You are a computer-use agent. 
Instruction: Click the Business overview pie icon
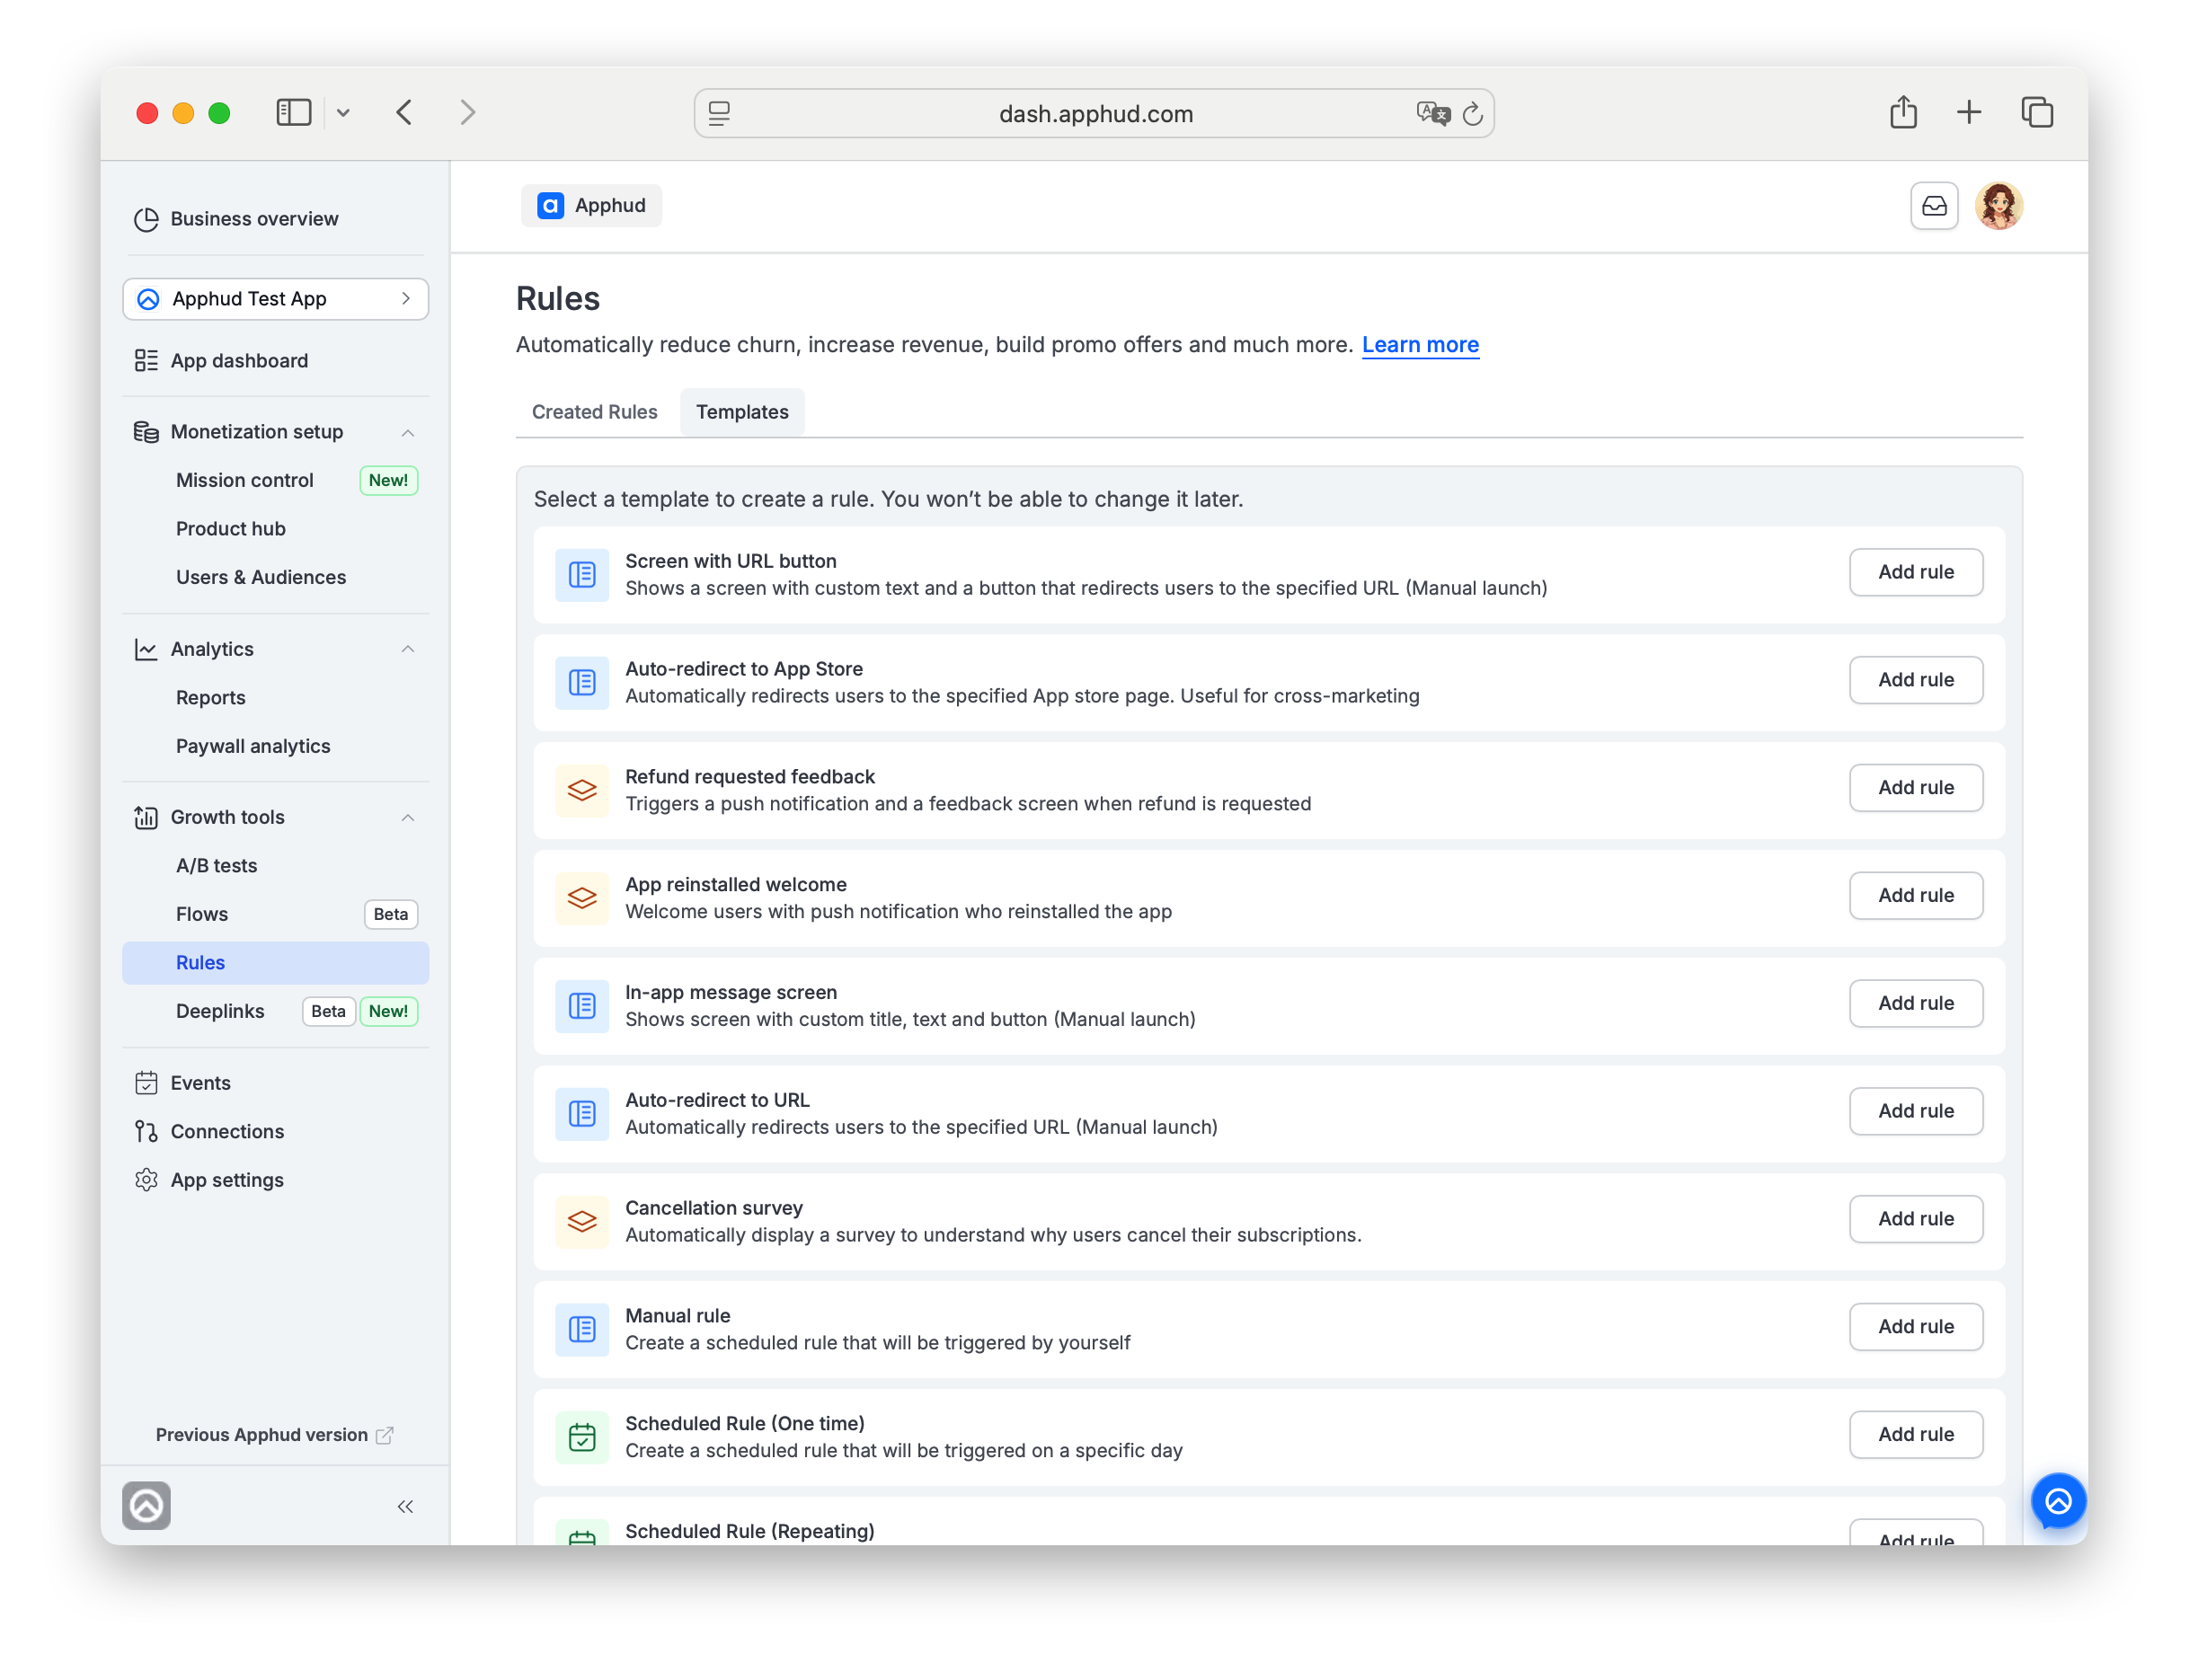click(x=146, y=219)
